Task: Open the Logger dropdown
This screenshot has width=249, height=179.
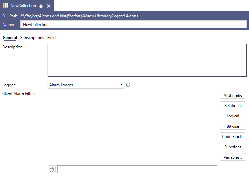Action: [x=86, y=85]
